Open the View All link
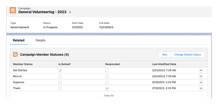 [109, 95]
